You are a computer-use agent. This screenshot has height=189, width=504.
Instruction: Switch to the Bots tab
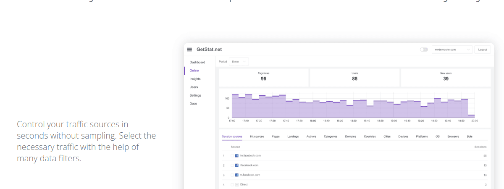470,136
